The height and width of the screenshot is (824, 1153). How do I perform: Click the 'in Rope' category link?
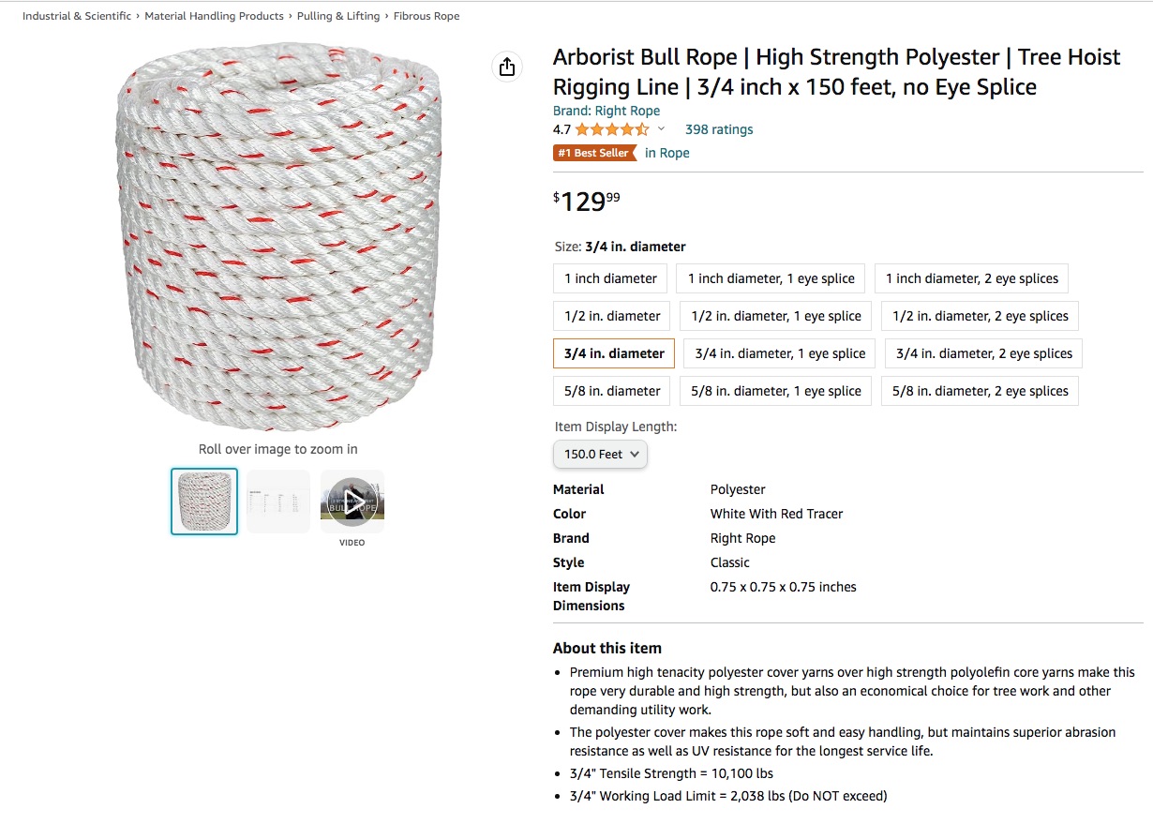pyautogui.click(x=666, y=153)
